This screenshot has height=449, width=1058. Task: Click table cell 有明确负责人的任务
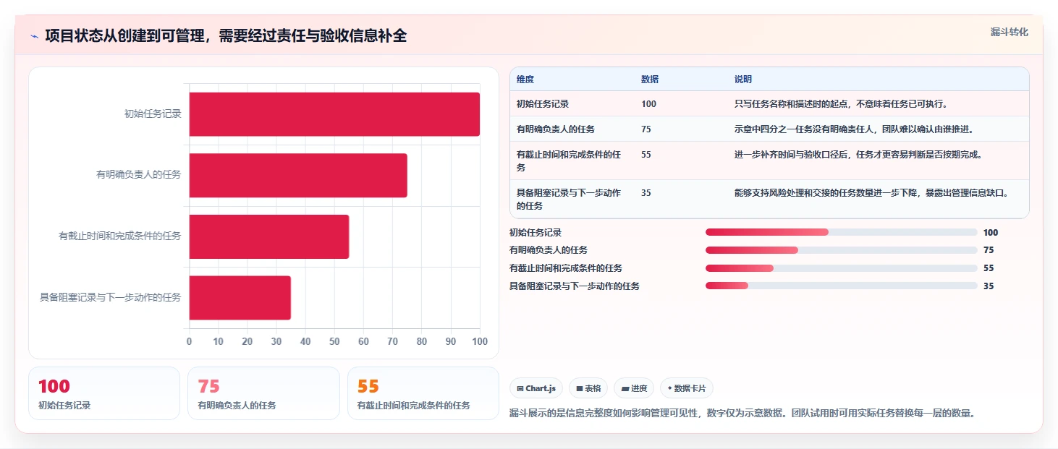point(556,129)
